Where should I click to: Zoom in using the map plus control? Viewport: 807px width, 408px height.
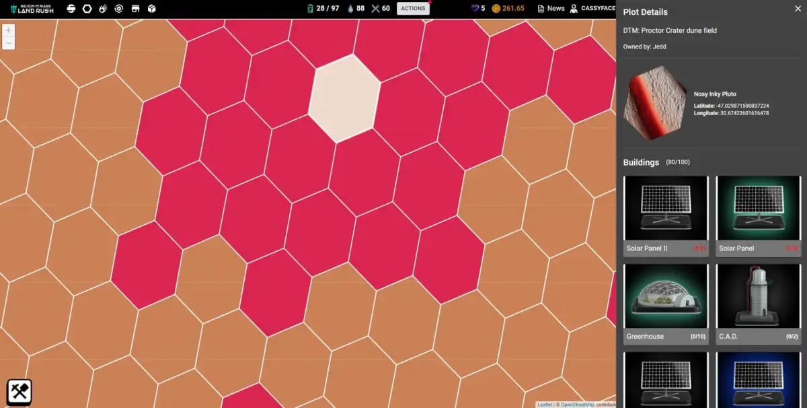pyautogui.click(x=9, y=30)
